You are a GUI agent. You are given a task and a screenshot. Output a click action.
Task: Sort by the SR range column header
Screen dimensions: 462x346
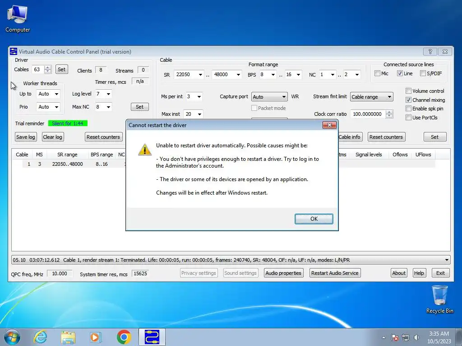[x=67, y=155]
